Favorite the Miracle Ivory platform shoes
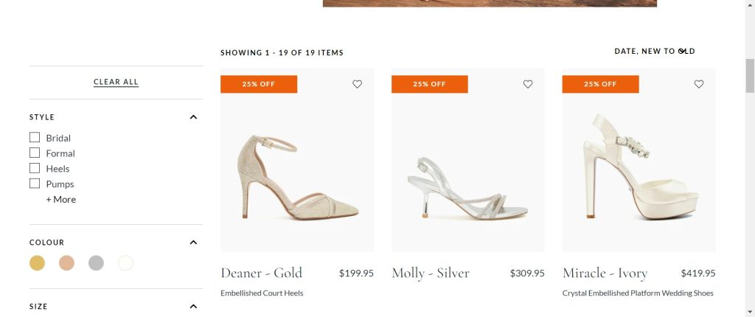The image size is (755, 317). (x=699, y=84)
